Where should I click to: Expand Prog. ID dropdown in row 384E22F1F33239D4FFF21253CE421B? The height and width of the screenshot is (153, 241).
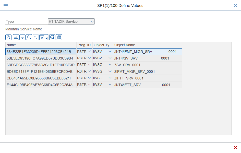[x=89, y=52]
